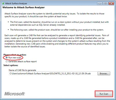116x100 pixels.
Task: Click the 'Please select an action' label
Action: [x=15, y=55]
